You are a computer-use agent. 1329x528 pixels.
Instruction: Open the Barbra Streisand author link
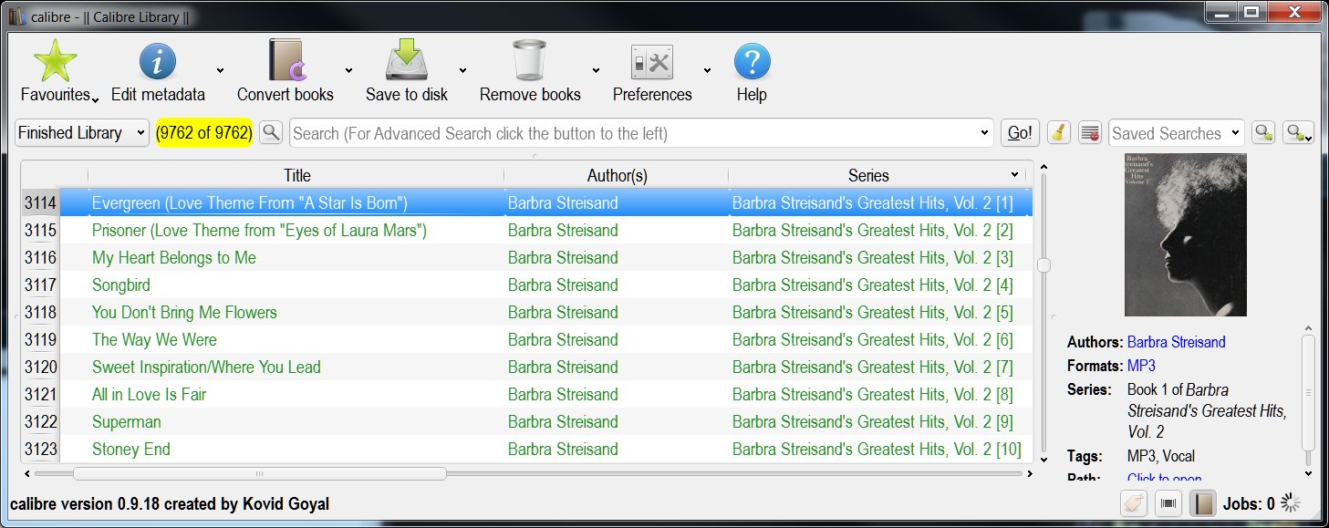1177,342
